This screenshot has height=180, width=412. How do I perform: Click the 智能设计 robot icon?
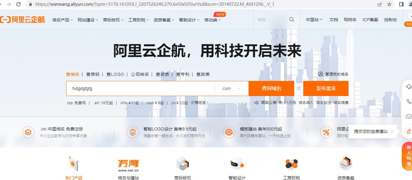pos(237,163)
